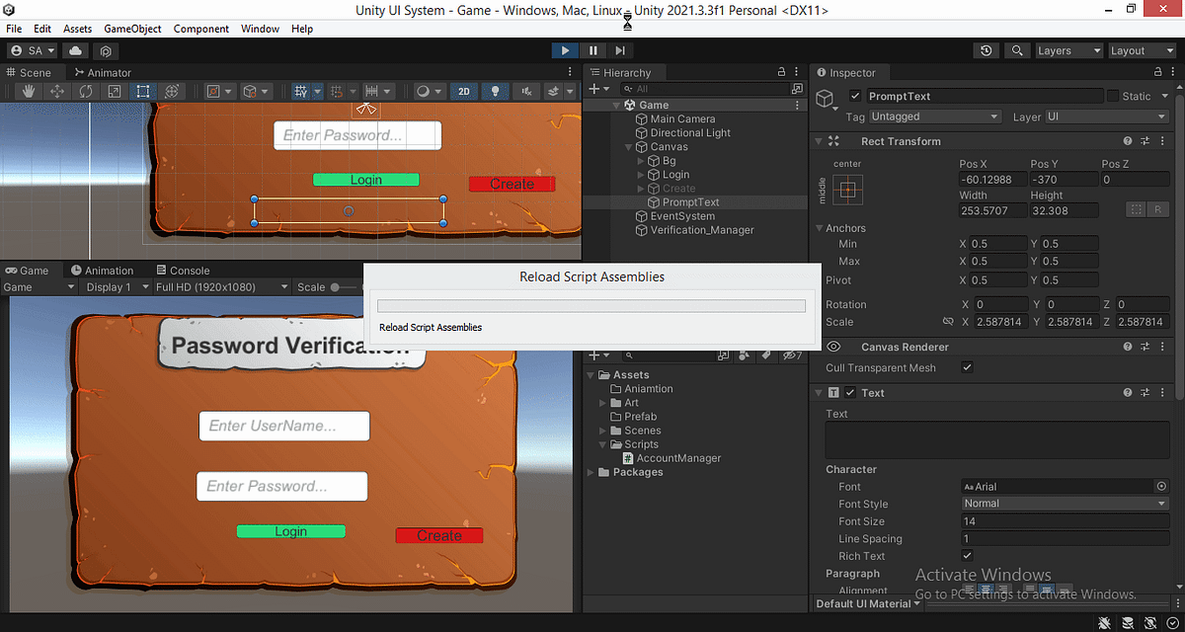This screenshot has height=632, width=1185.
Task: Select the Hand tool in Scene toolbar
Action: (x=27, y=91)
